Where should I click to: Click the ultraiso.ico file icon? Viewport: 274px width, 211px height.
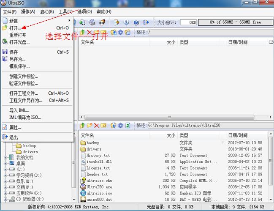pos(83,193)
